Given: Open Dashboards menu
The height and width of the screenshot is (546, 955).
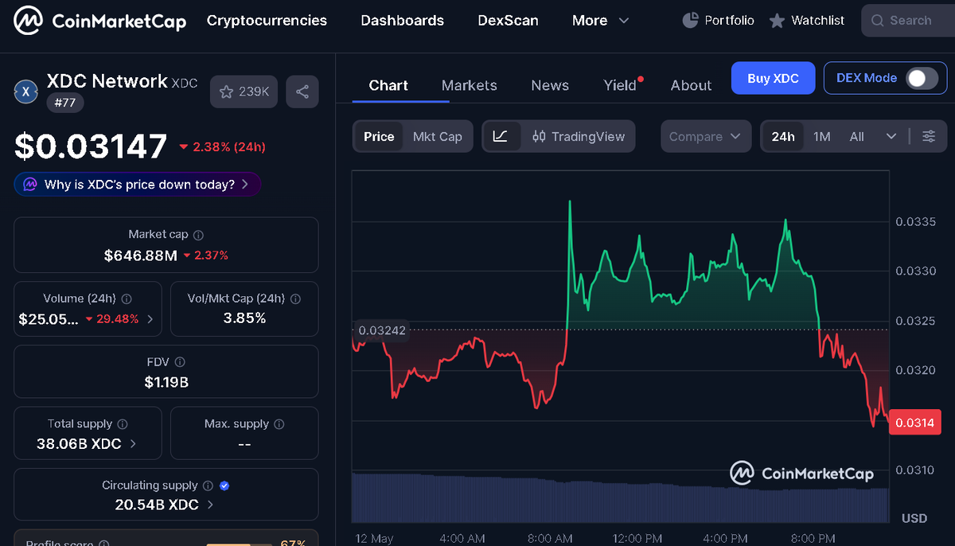Looking at the screenshot, I should click(x=403, y=21).
